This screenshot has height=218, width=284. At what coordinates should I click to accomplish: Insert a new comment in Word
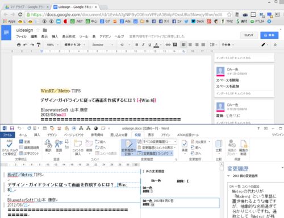[78, 147]
